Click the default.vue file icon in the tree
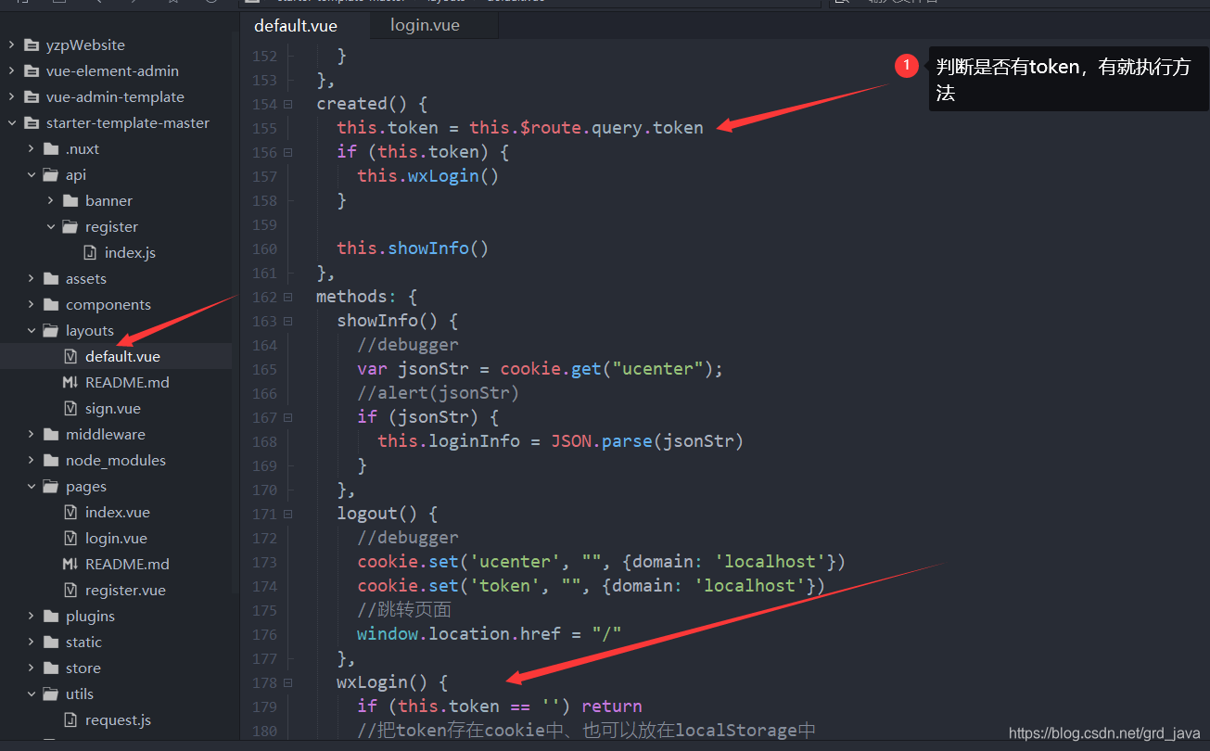This screenshot has width=1210, height=751. pyautogui.click(x=70, y=356)
